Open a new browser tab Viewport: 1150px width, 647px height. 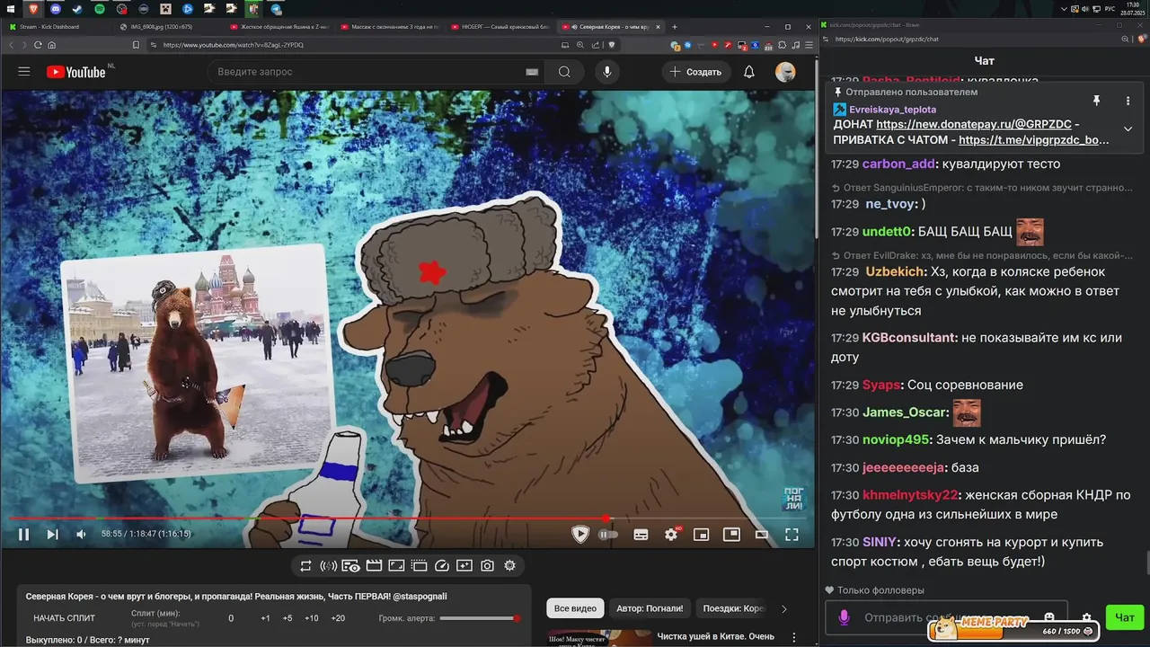(x=675, y=27)
